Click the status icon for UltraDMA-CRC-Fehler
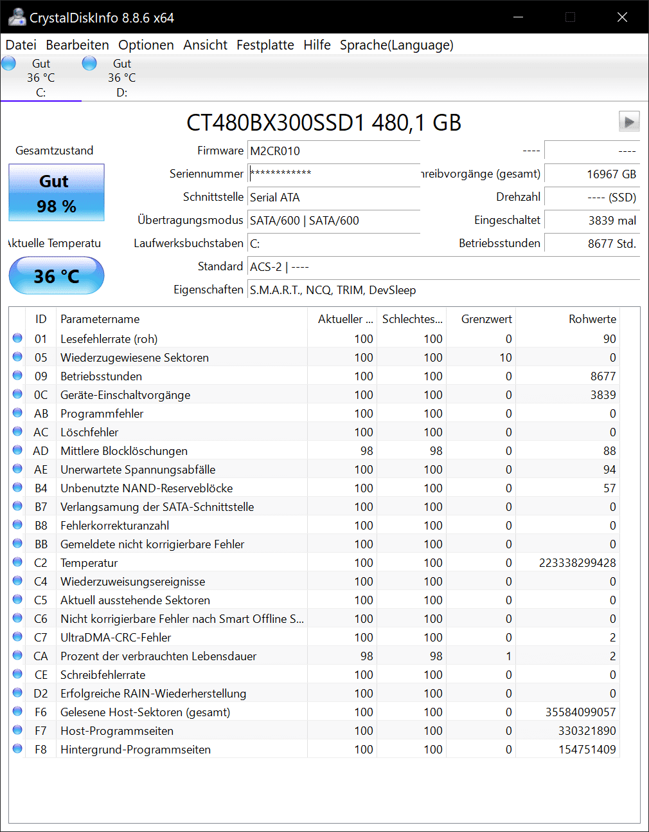This screenshot has width=649, height=832. click(17, 636)
